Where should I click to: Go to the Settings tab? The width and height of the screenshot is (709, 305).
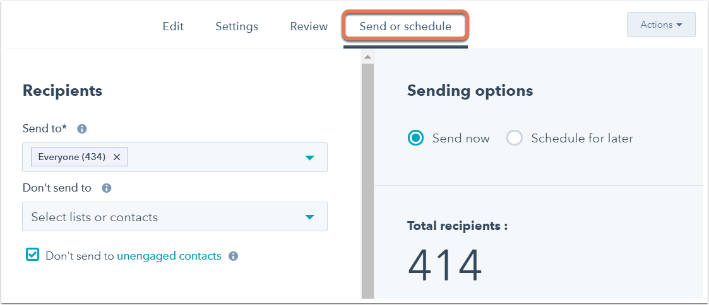click(237, 26)
